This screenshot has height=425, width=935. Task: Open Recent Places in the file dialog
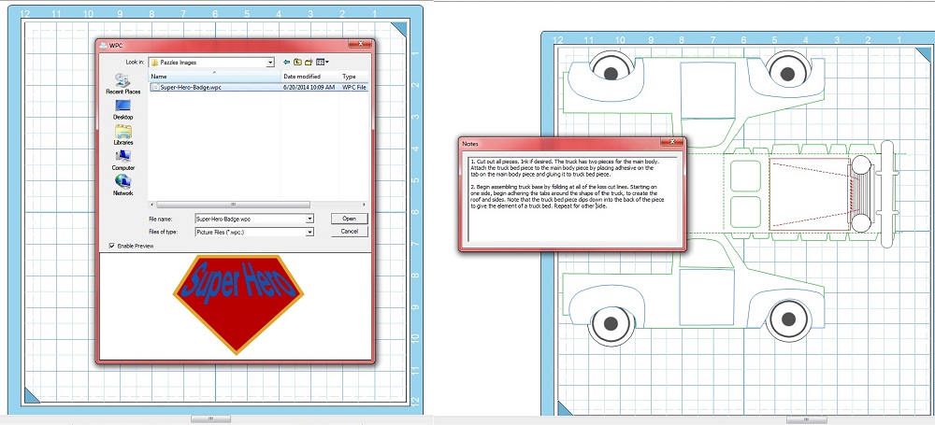point(122,83)
